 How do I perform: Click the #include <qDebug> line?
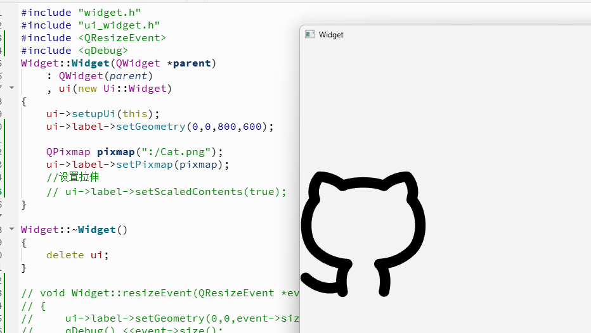click(75, 51)
